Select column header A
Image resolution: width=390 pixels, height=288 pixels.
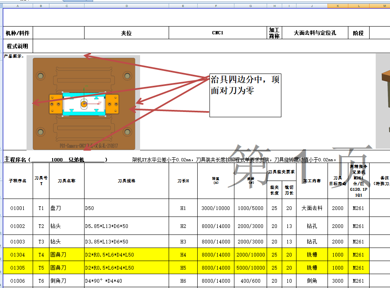[x=18, y=6]
